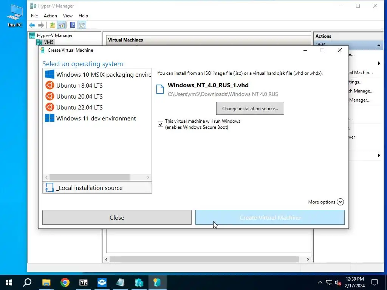Click the Close button in Create Virtual Machine dialog
Viewport: 387px width, 290px height.
point(117,217)
